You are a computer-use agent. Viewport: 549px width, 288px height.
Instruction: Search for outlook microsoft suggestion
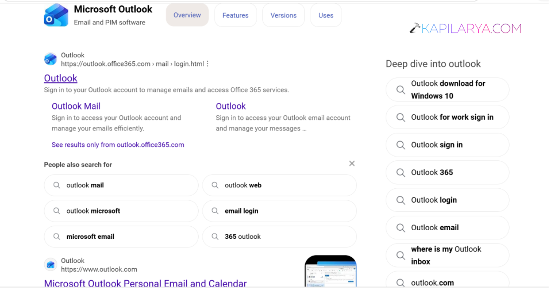pyautogui.click(x=121, y=211)
